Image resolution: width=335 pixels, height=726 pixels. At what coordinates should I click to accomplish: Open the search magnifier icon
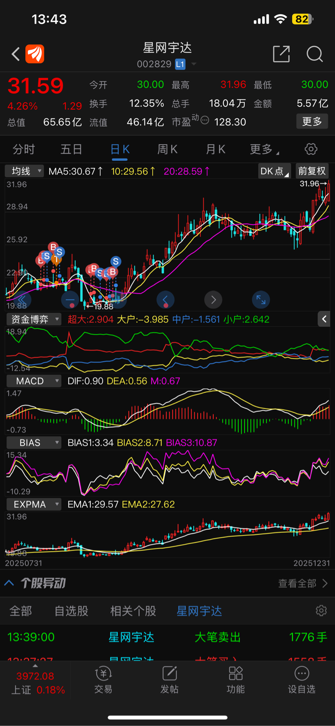click(x=314, y=54)
